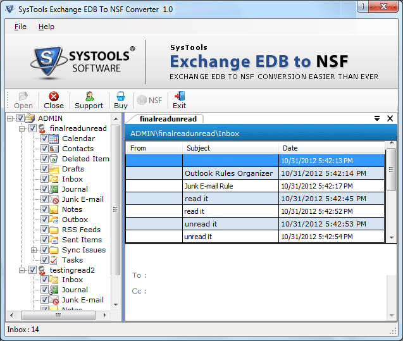Sort by the Date column header

point(333,148)
